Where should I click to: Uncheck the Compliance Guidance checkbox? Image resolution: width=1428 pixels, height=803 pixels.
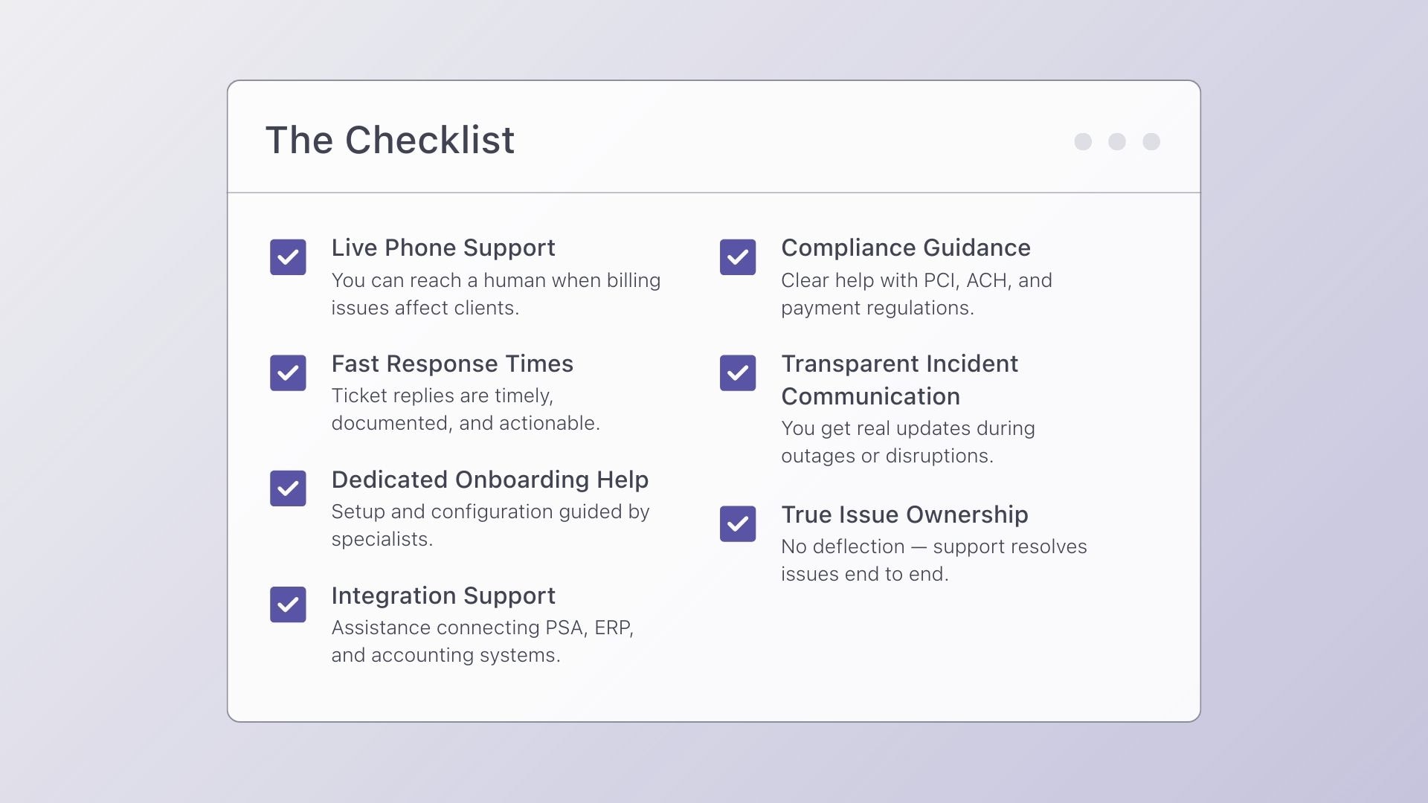coord(738,257)
